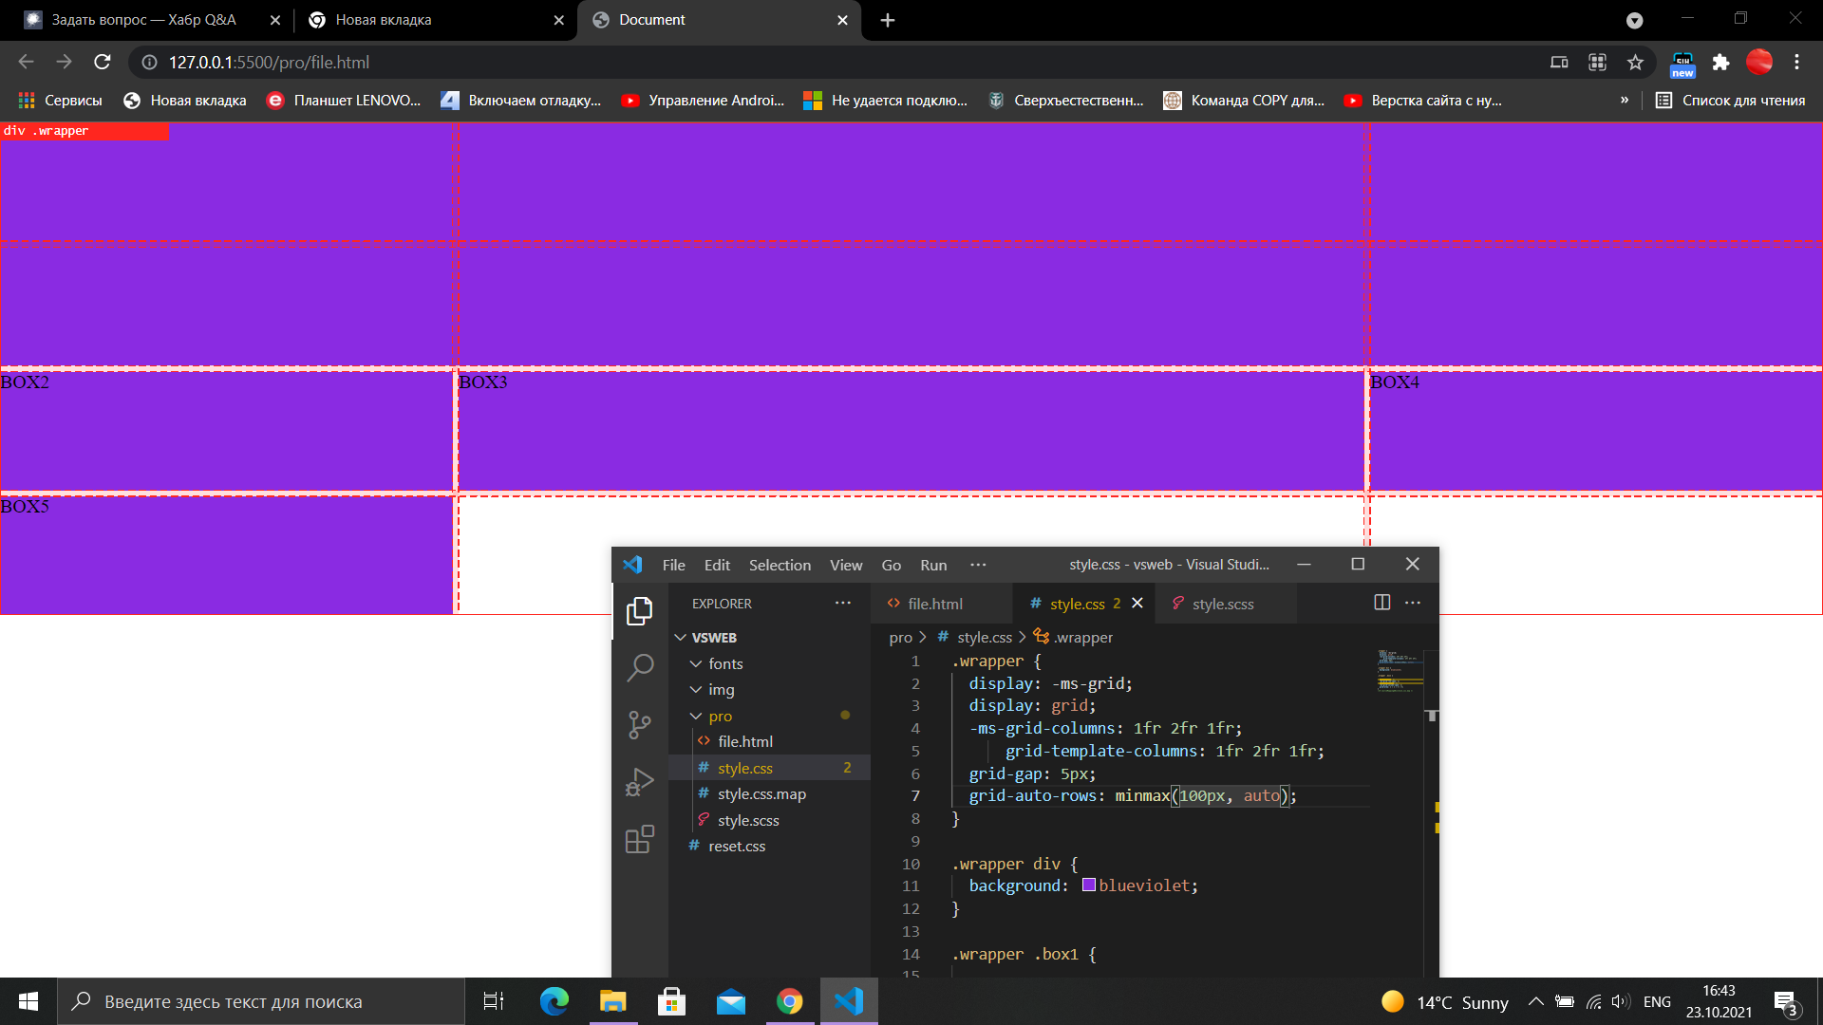The height and width of the screenshot is (1025, 1823).
Task: Click the Windows taskbar search box
Action: (x=261, y=1001)
